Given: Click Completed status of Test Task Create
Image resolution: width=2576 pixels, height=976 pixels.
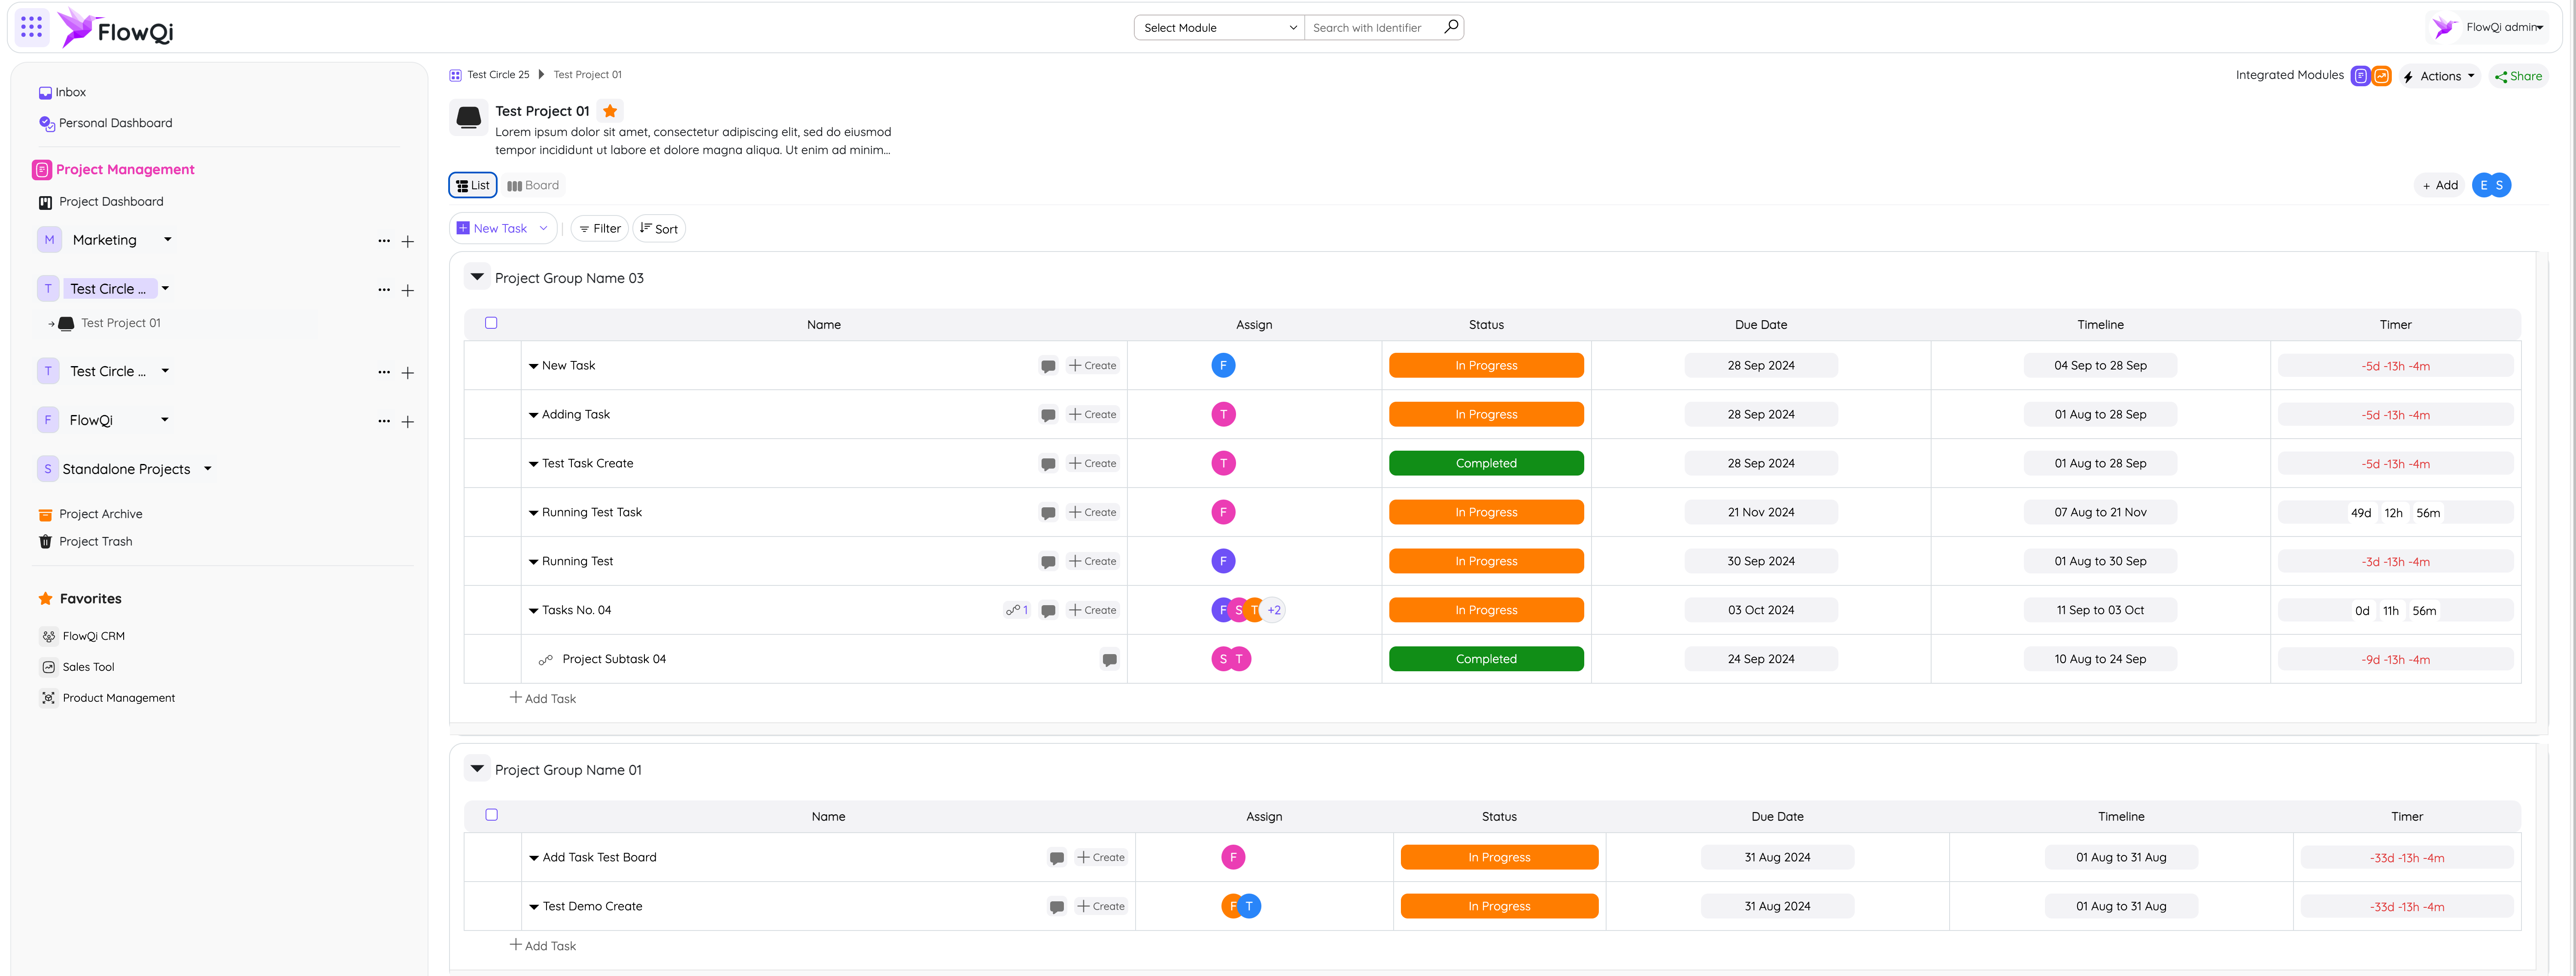Looking at the screenshot, I should (x=1485, y=463).
